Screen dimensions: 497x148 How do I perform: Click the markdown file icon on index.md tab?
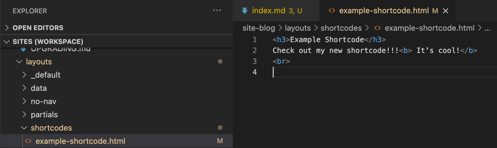pos(245,11)
